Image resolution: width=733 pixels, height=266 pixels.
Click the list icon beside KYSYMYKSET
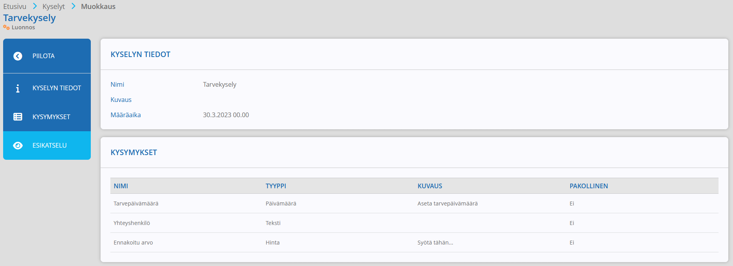(18, 117)
